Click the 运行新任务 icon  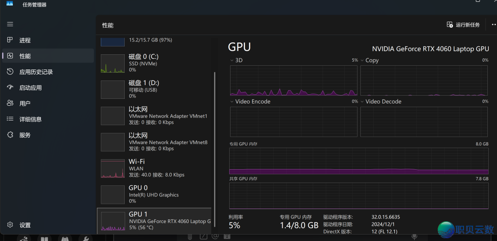[450, 25]
